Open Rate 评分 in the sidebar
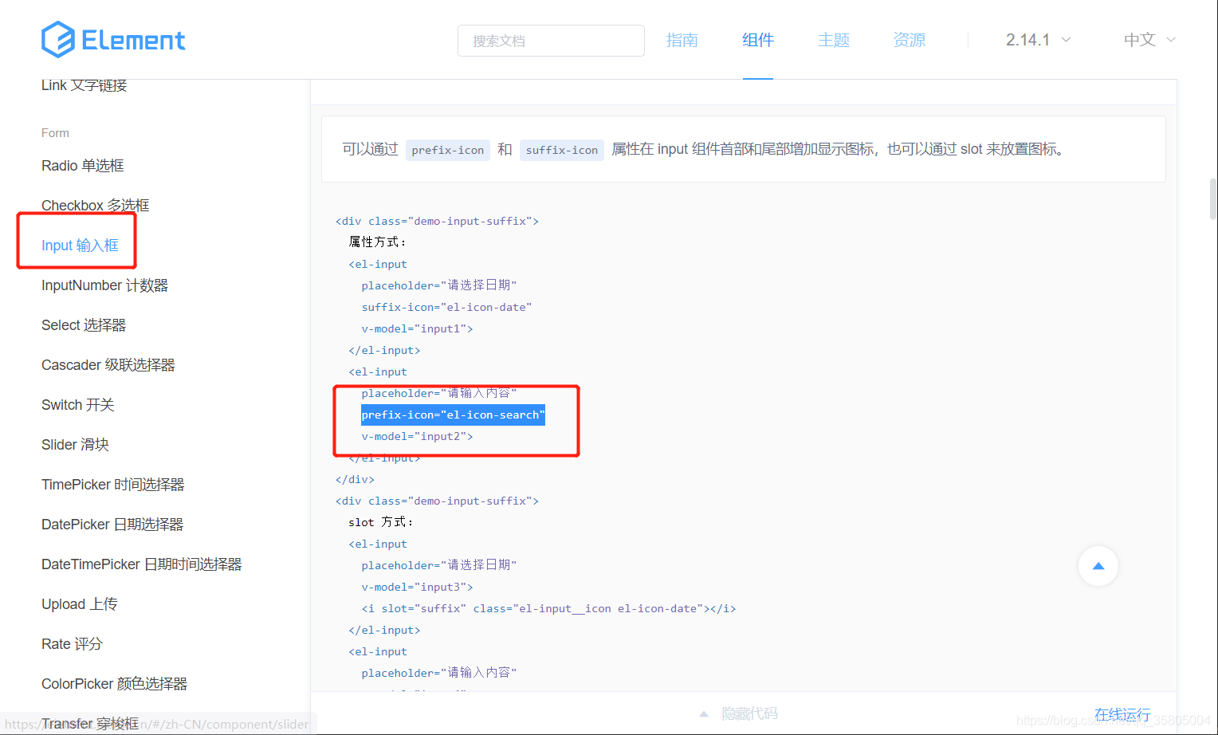This screenshot has width=1218, height=735. coord(72,644)
